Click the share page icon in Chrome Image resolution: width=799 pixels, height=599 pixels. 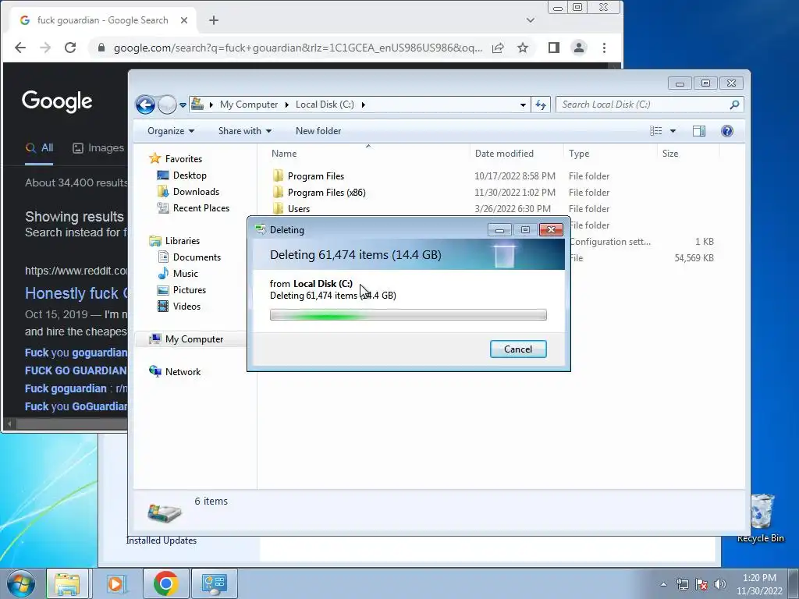click(x=498, y=48)
